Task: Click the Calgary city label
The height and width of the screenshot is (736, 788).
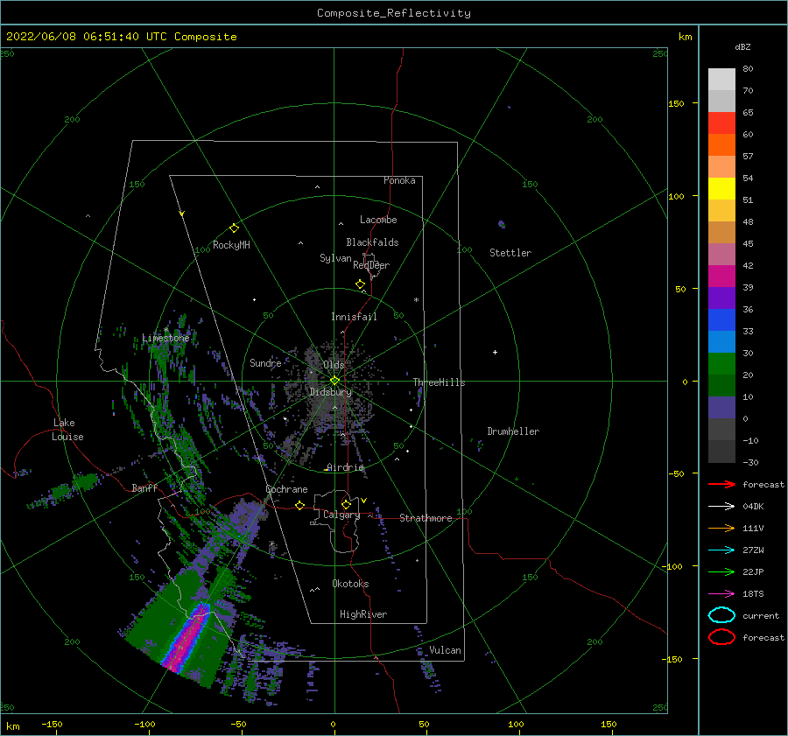Action: tap(341, 515)
